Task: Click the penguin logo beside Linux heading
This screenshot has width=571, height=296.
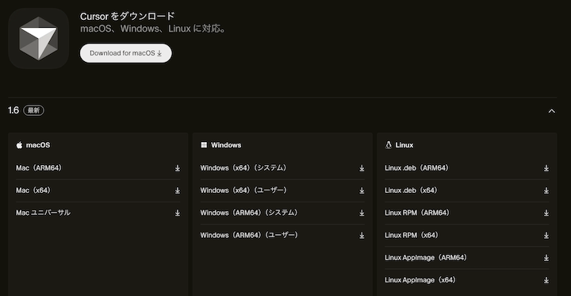Action: tap(388, 145)
